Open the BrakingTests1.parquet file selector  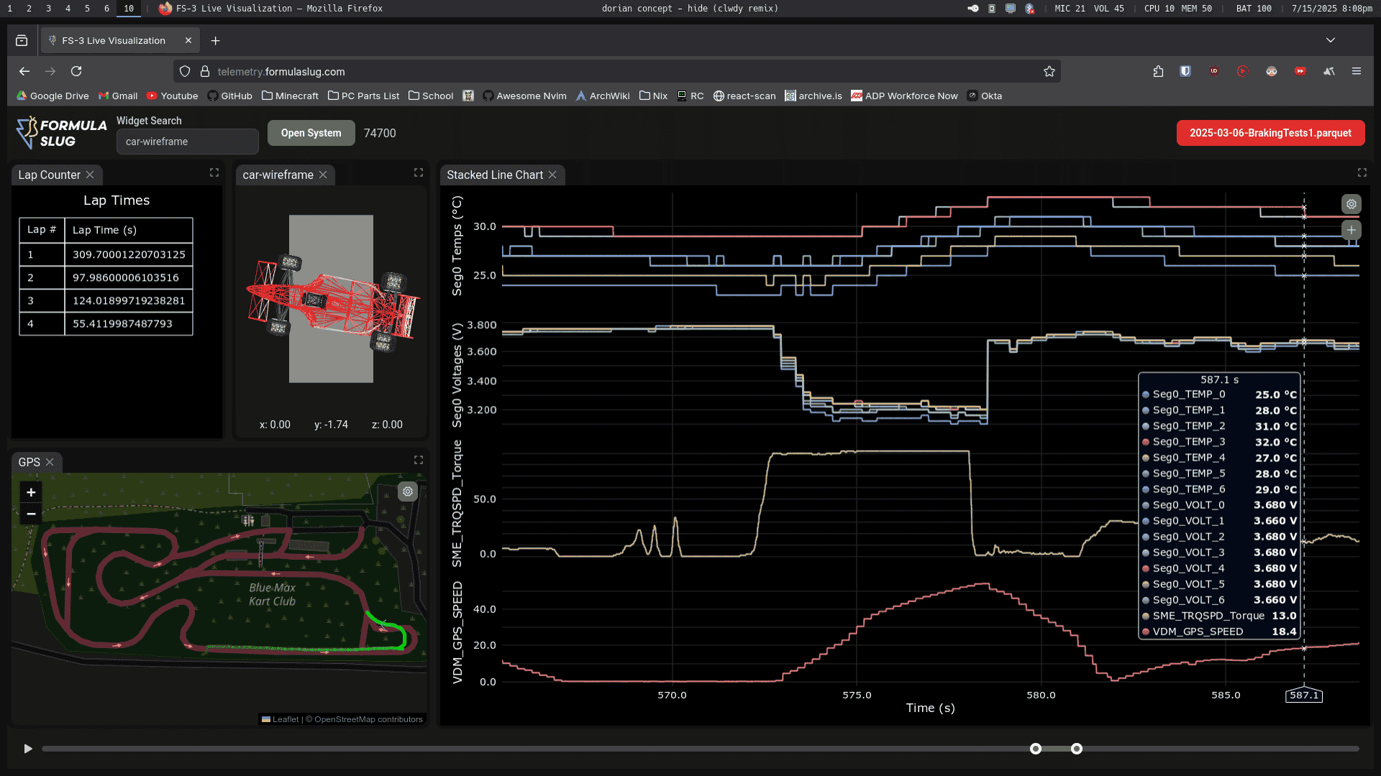[1270, 133]
